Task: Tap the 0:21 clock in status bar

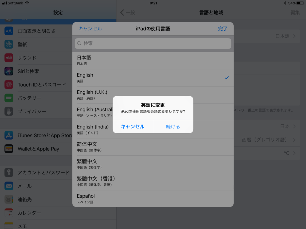Action: [x=153, y=3]
